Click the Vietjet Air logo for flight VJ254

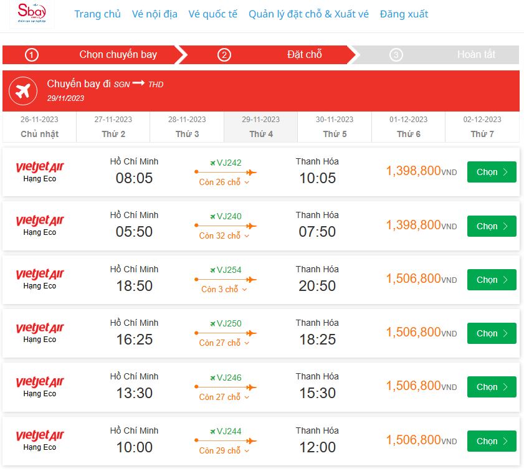pyautogui.click(x=40, y=275)
